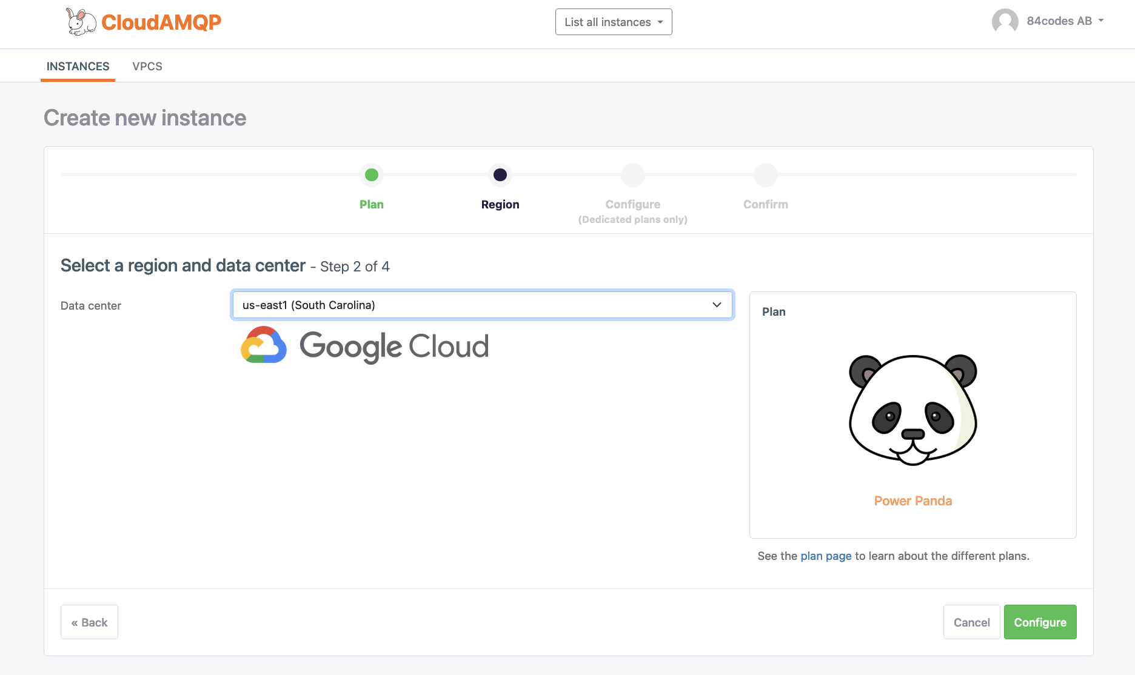Click the Create new instance heading

[145, 118]
